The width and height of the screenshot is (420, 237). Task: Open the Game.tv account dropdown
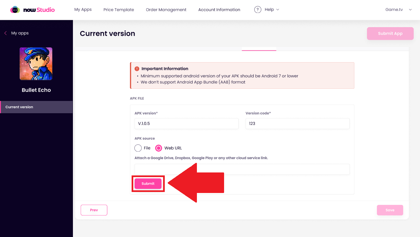click(398, 10)
